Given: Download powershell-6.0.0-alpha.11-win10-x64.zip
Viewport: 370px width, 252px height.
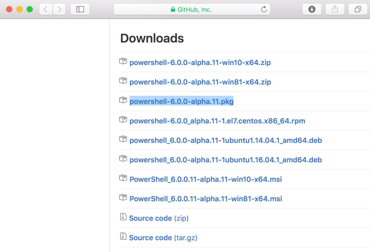Looking at the screenshot, I should (200, 62).
